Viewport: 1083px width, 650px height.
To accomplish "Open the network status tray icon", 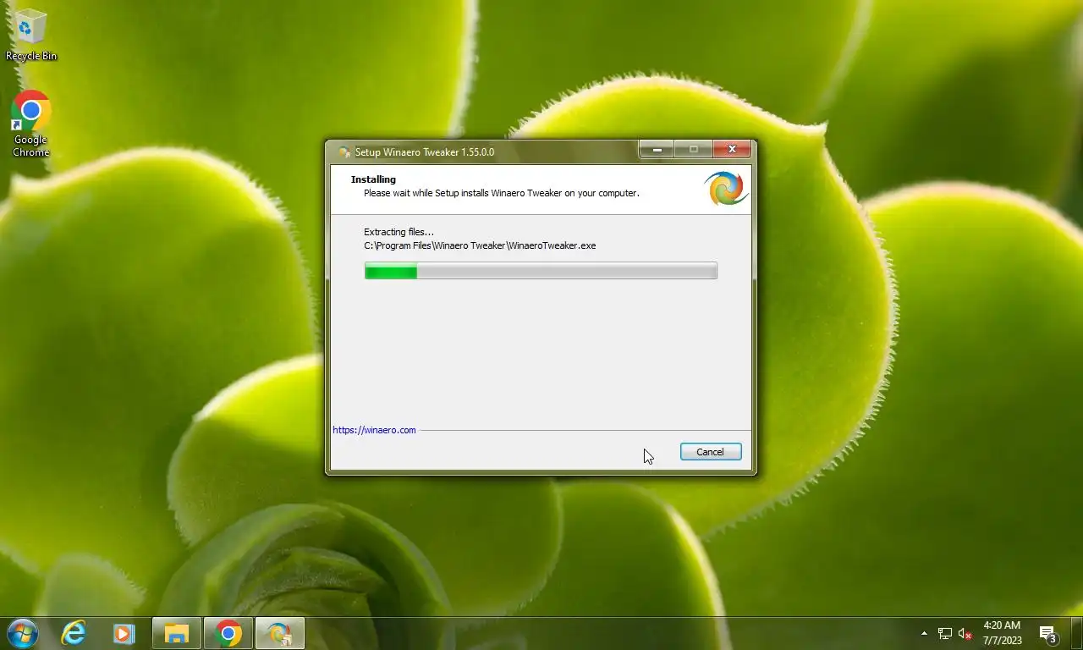I will [x=945, y=634].
